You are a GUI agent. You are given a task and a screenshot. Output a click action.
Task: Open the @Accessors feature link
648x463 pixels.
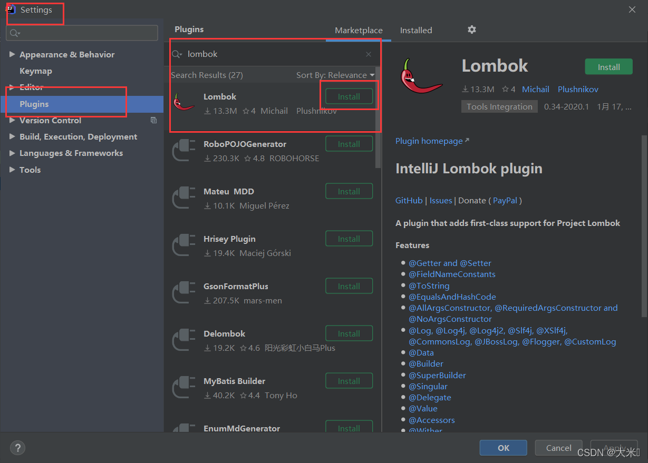point(432,420)
